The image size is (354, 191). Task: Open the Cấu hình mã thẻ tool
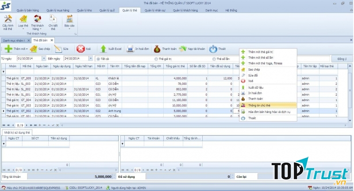tap(8, 22)
